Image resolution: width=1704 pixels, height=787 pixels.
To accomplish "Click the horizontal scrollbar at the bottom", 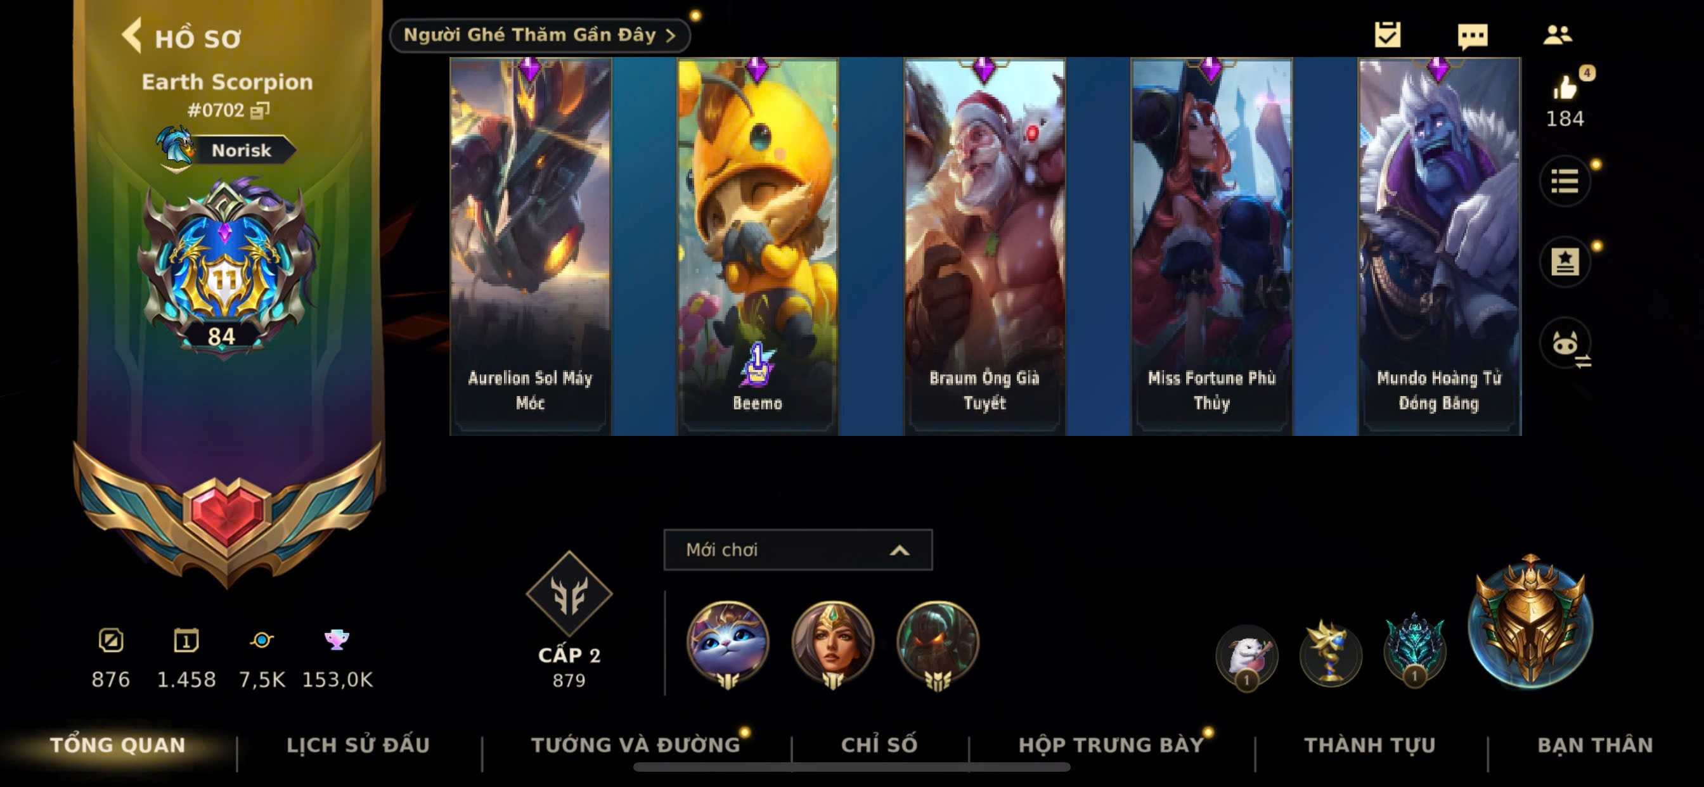I will click(x=851, y=767).
